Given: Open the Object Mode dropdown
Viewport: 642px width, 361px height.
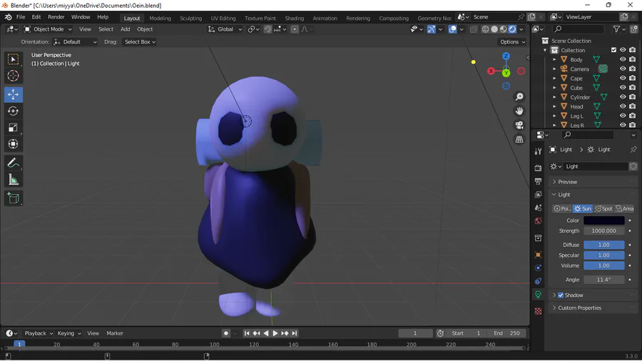Looking at the screenshot, I should click(48, 29).
